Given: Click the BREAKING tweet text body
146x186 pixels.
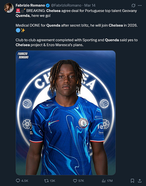Looking at the screenshot, I should (77, 28).
